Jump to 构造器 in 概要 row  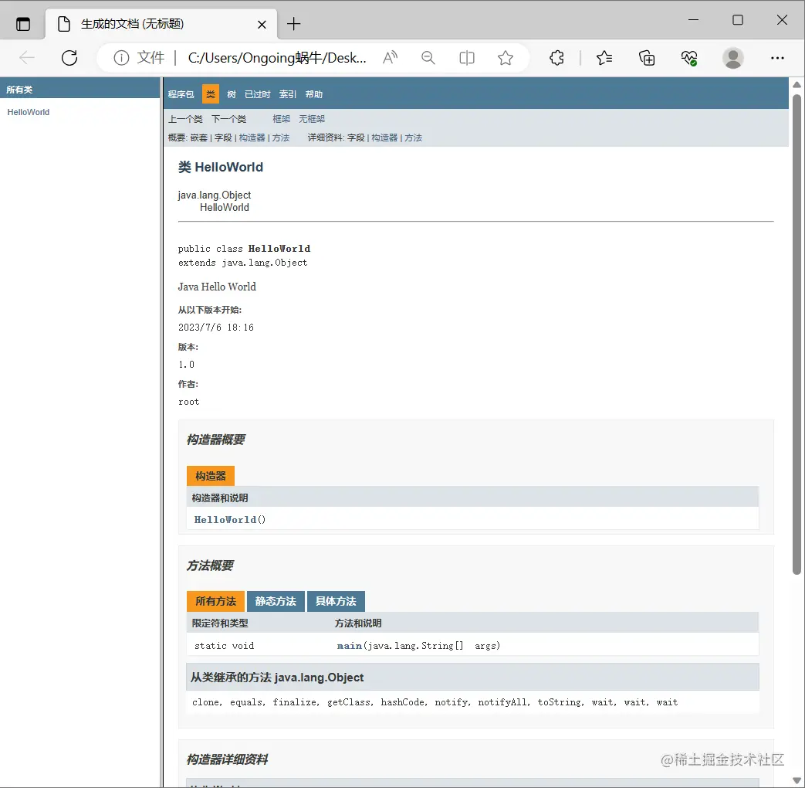pyautogui.click(x=252, y=138)
